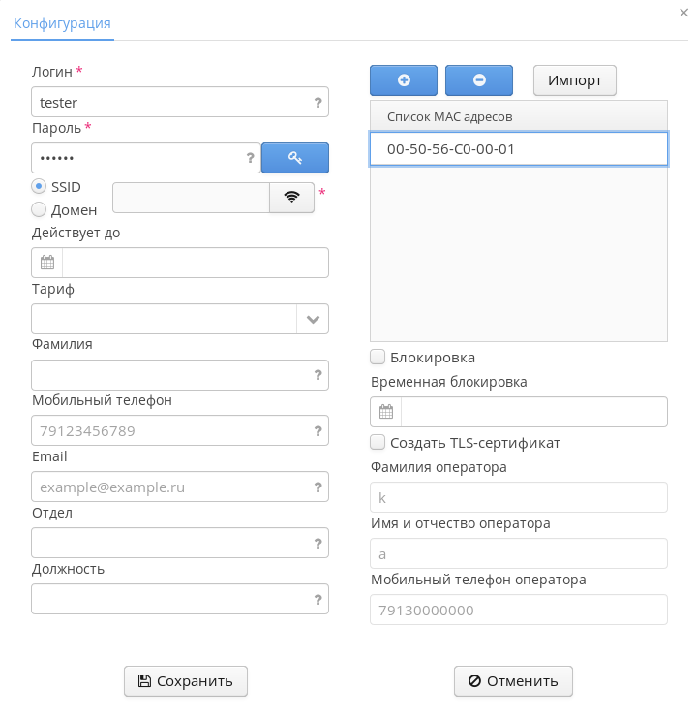Click the Импорт button
The image size is (696, 722).
[x=575, y=80]
